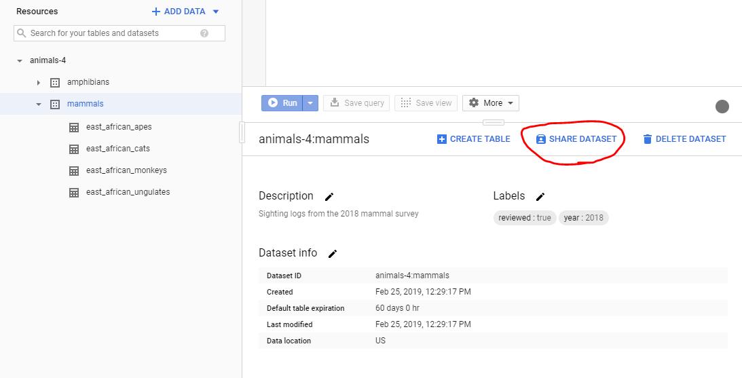Open the east_african_monkeys table

[x=126, y=170]
